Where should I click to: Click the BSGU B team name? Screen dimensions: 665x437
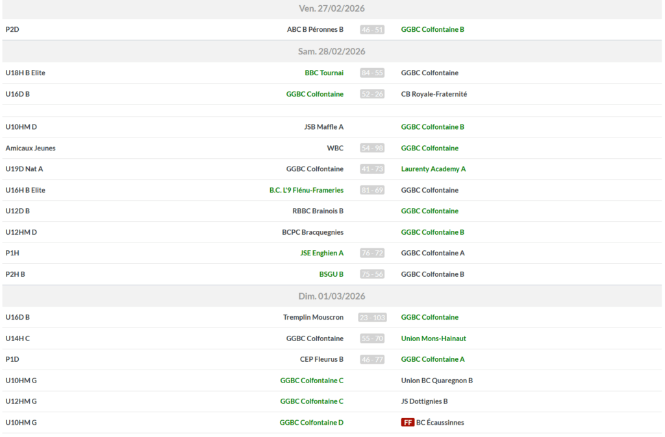(x=331, y=274)
